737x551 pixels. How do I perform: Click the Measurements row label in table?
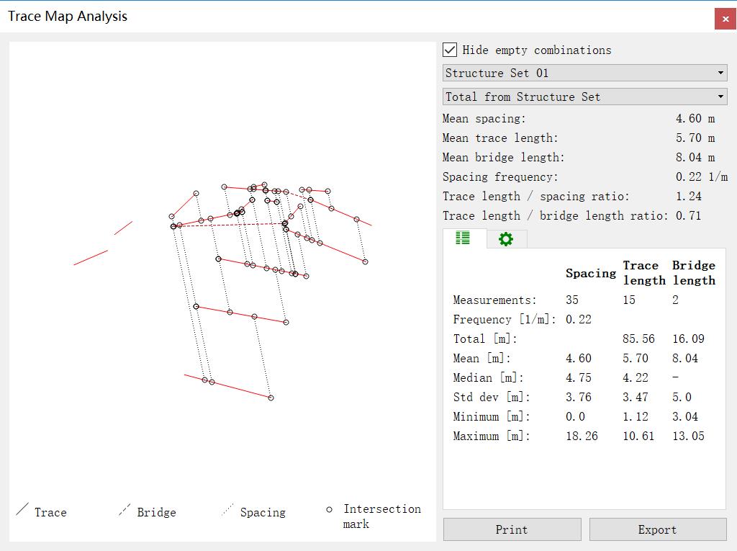click(494, 300)
